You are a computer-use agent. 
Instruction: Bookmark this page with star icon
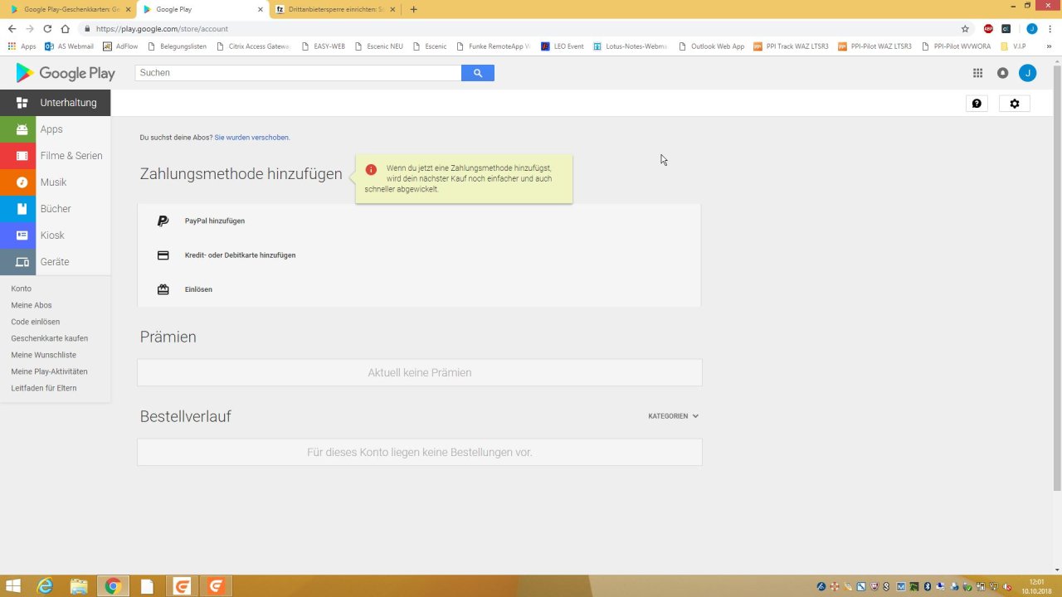pyautogui.click(x=965, y=29)
